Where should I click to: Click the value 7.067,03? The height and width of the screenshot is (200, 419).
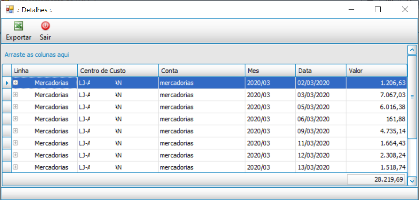393,95
